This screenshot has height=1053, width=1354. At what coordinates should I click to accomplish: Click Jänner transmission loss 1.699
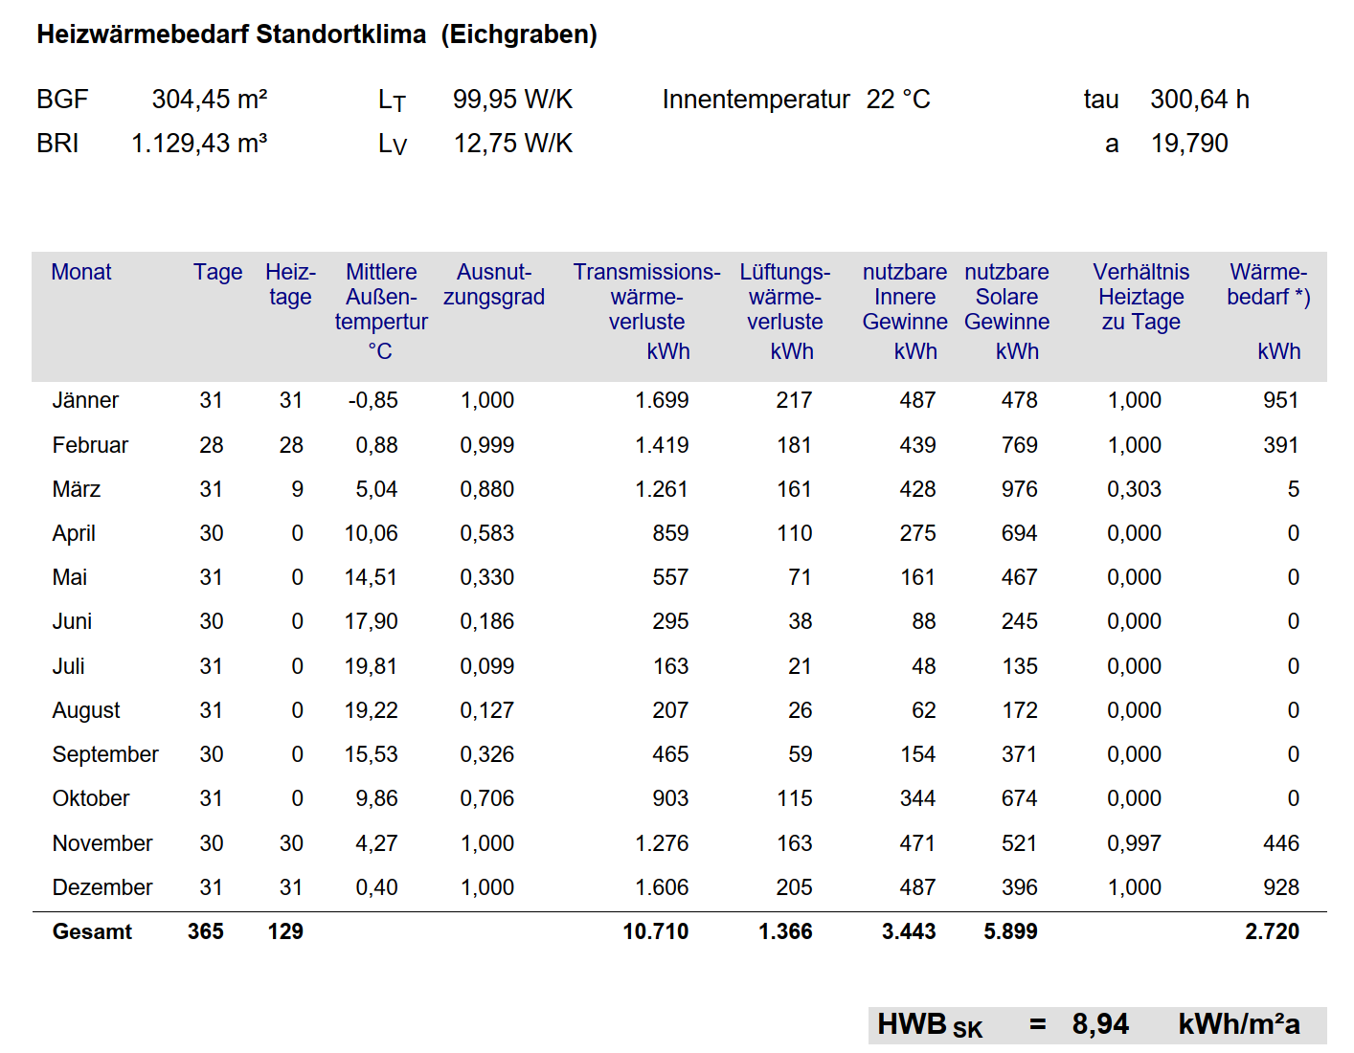[662, 400]
